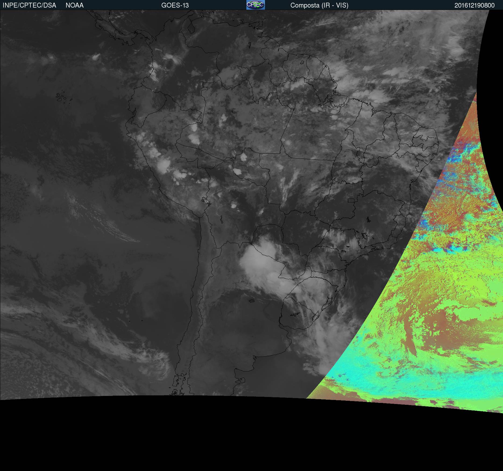Click the Composta (IR - VIS) title
503x471 pixels.
pyautogui.click(x=319, y=5)
